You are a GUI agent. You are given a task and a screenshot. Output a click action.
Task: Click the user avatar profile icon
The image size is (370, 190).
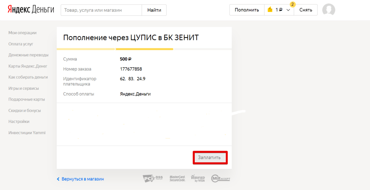point(329,10)
